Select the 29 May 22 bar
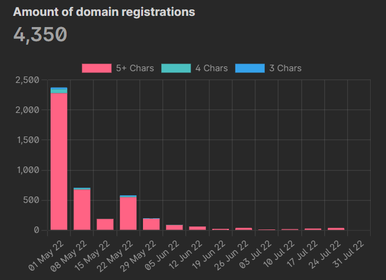This screenshot has width=386, height=280. pyautogui.click(x=151, y=224)
